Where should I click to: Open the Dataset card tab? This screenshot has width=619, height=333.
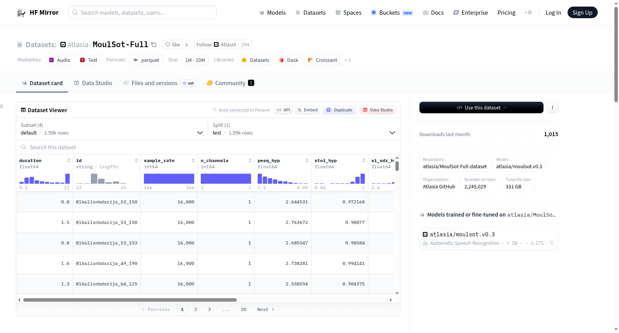tap(42, 83)
